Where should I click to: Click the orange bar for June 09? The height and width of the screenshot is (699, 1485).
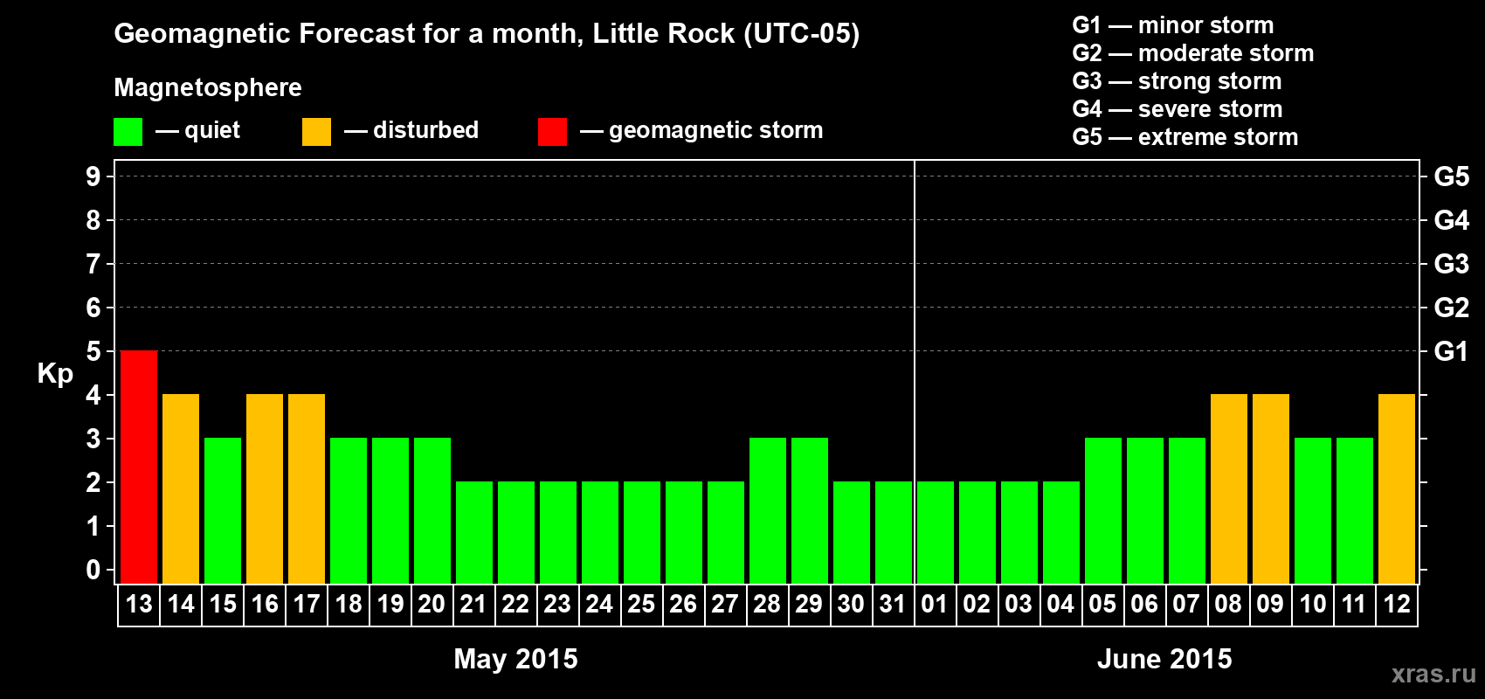[x=1271, y=489]
